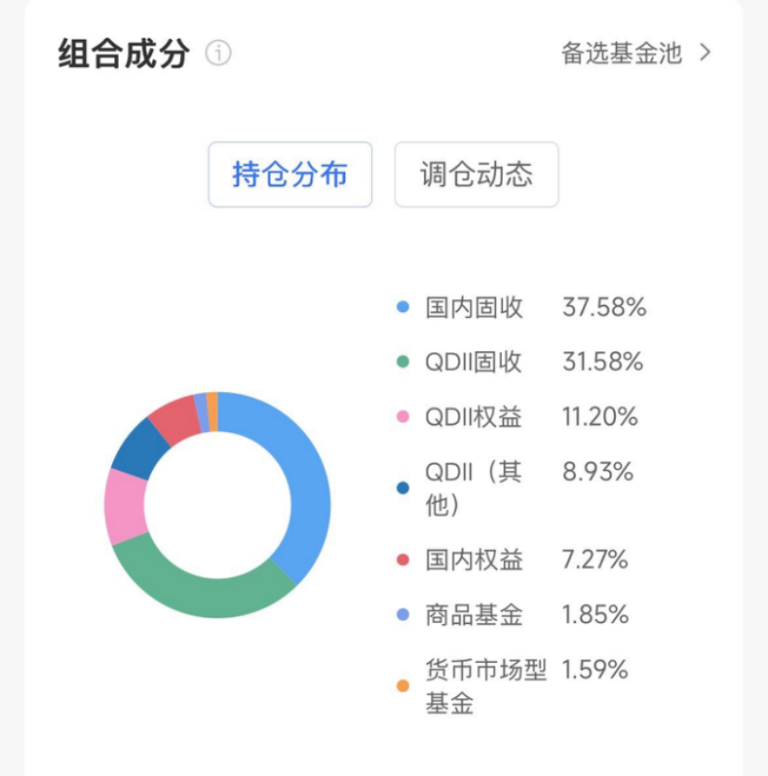
Task: Click the pink QDII权益 legend dot
Action: [403, 417]
